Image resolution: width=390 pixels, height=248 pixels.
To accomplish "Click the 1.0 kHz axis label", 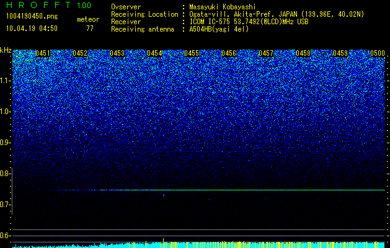I will point(4,112).
